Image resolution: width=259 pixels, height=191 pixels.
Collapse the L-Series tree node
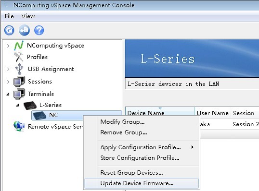click(17, 105)
